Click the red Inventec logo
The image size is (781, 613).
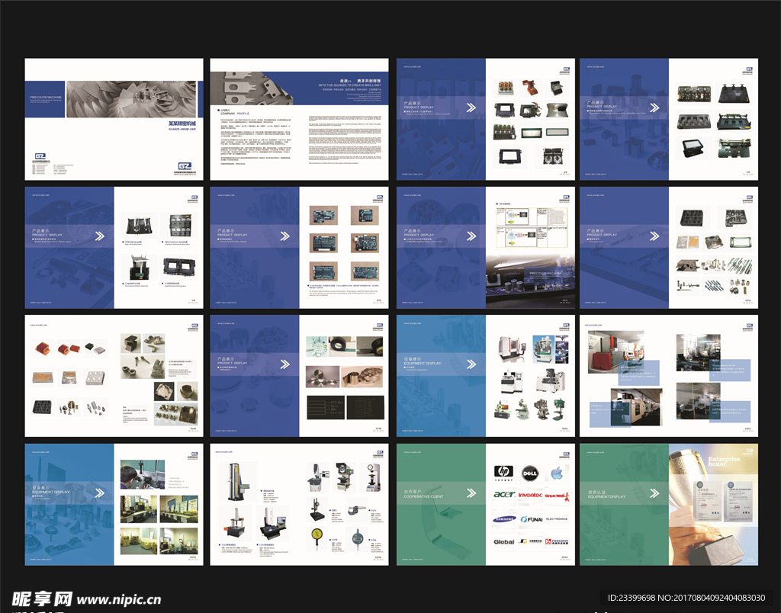530,496
